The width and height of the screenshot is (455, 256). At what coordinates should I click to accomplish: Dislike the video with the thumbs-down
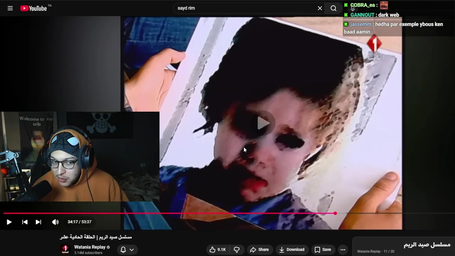pyautogui.click(x=237, y=250)
